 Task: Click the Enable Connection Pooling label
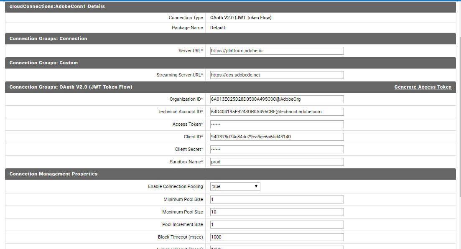click(176, 186)
